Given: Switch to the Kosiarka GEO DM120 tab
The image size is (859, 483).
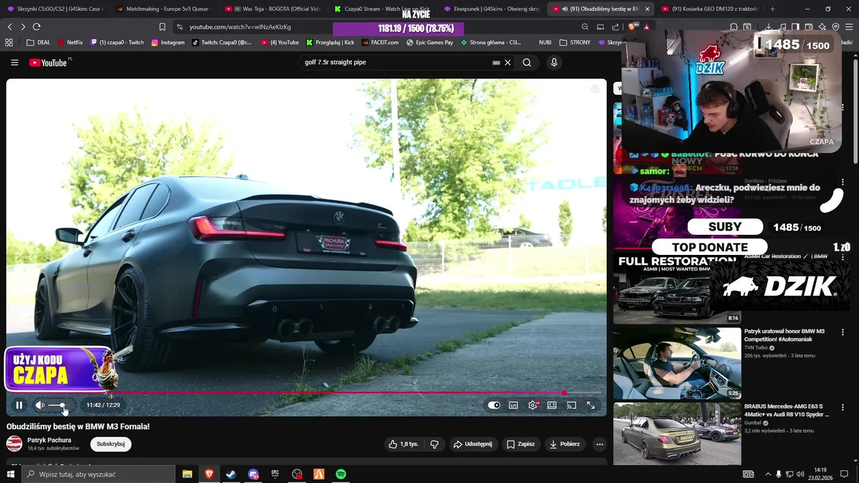Looking at the screenshot, I should (x=710, y=9).
